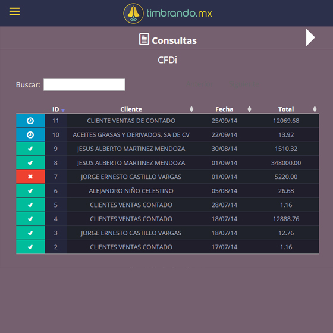Sort by Fecha using its sort arrows

(x=249, y=109)
